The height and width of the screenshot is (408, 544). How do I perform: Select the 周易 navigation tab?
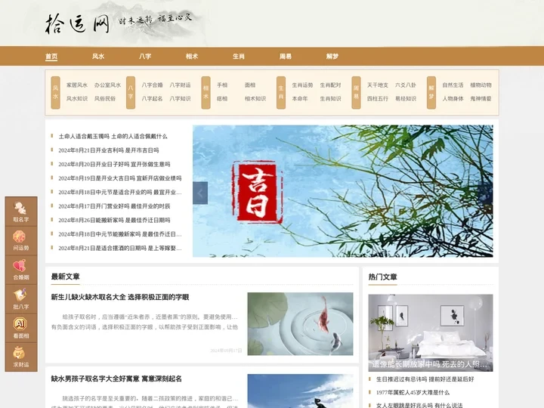(x=286, y=56)
